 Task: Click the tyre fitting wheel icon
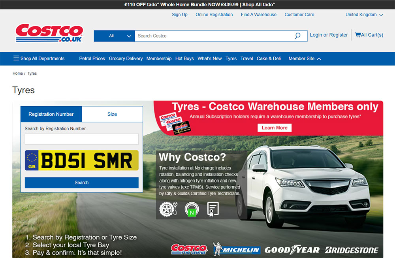tap(168, 209)
